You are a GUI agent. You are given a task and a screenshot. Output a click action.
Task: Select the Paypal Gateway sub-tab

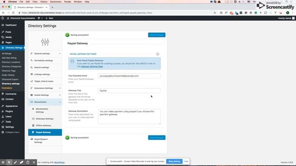pos(45,132)
